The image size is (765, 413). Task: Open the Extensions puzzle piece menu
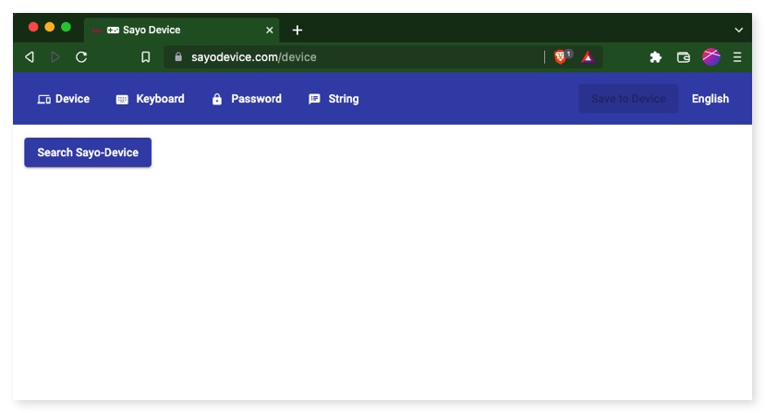(x=656, y=57)
